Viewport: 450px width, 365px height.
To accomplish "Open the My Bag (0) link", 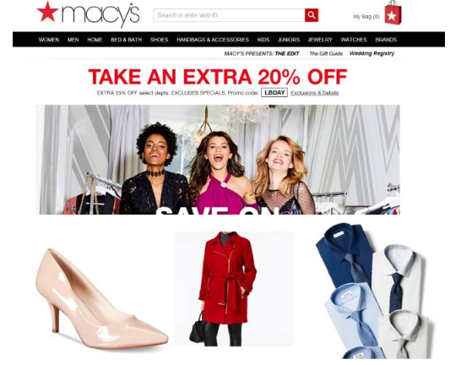I will [366, 17].
